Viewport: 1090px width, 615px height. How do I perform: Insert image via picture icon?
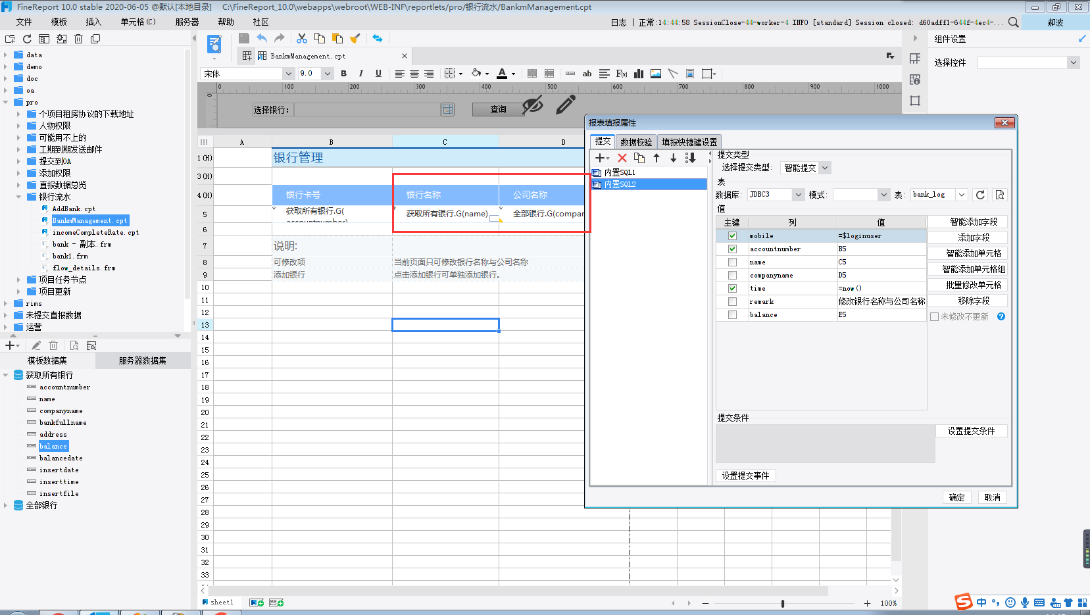[656, 74]
